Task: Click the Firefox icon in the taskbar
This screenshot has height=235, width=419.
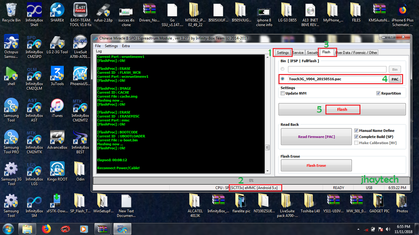Action: click(x=46, y=229)
